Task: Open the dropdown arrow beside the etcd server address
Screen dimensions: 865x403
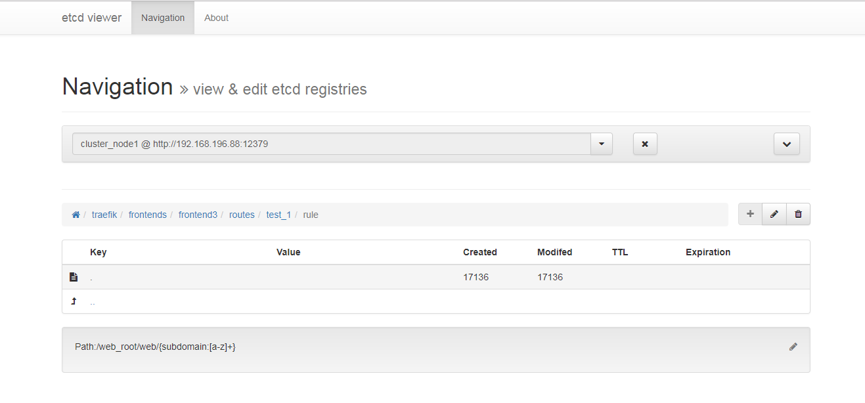Action: pyautogui.click(x=601, y=144)
